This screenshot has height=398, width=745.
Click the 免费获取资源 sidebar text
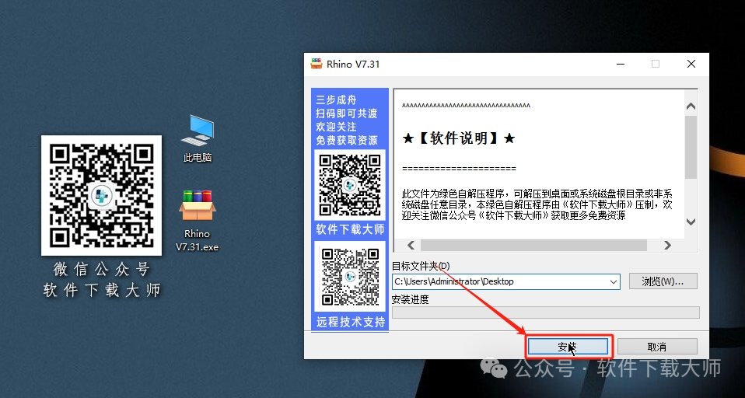(x=347, y=141)
